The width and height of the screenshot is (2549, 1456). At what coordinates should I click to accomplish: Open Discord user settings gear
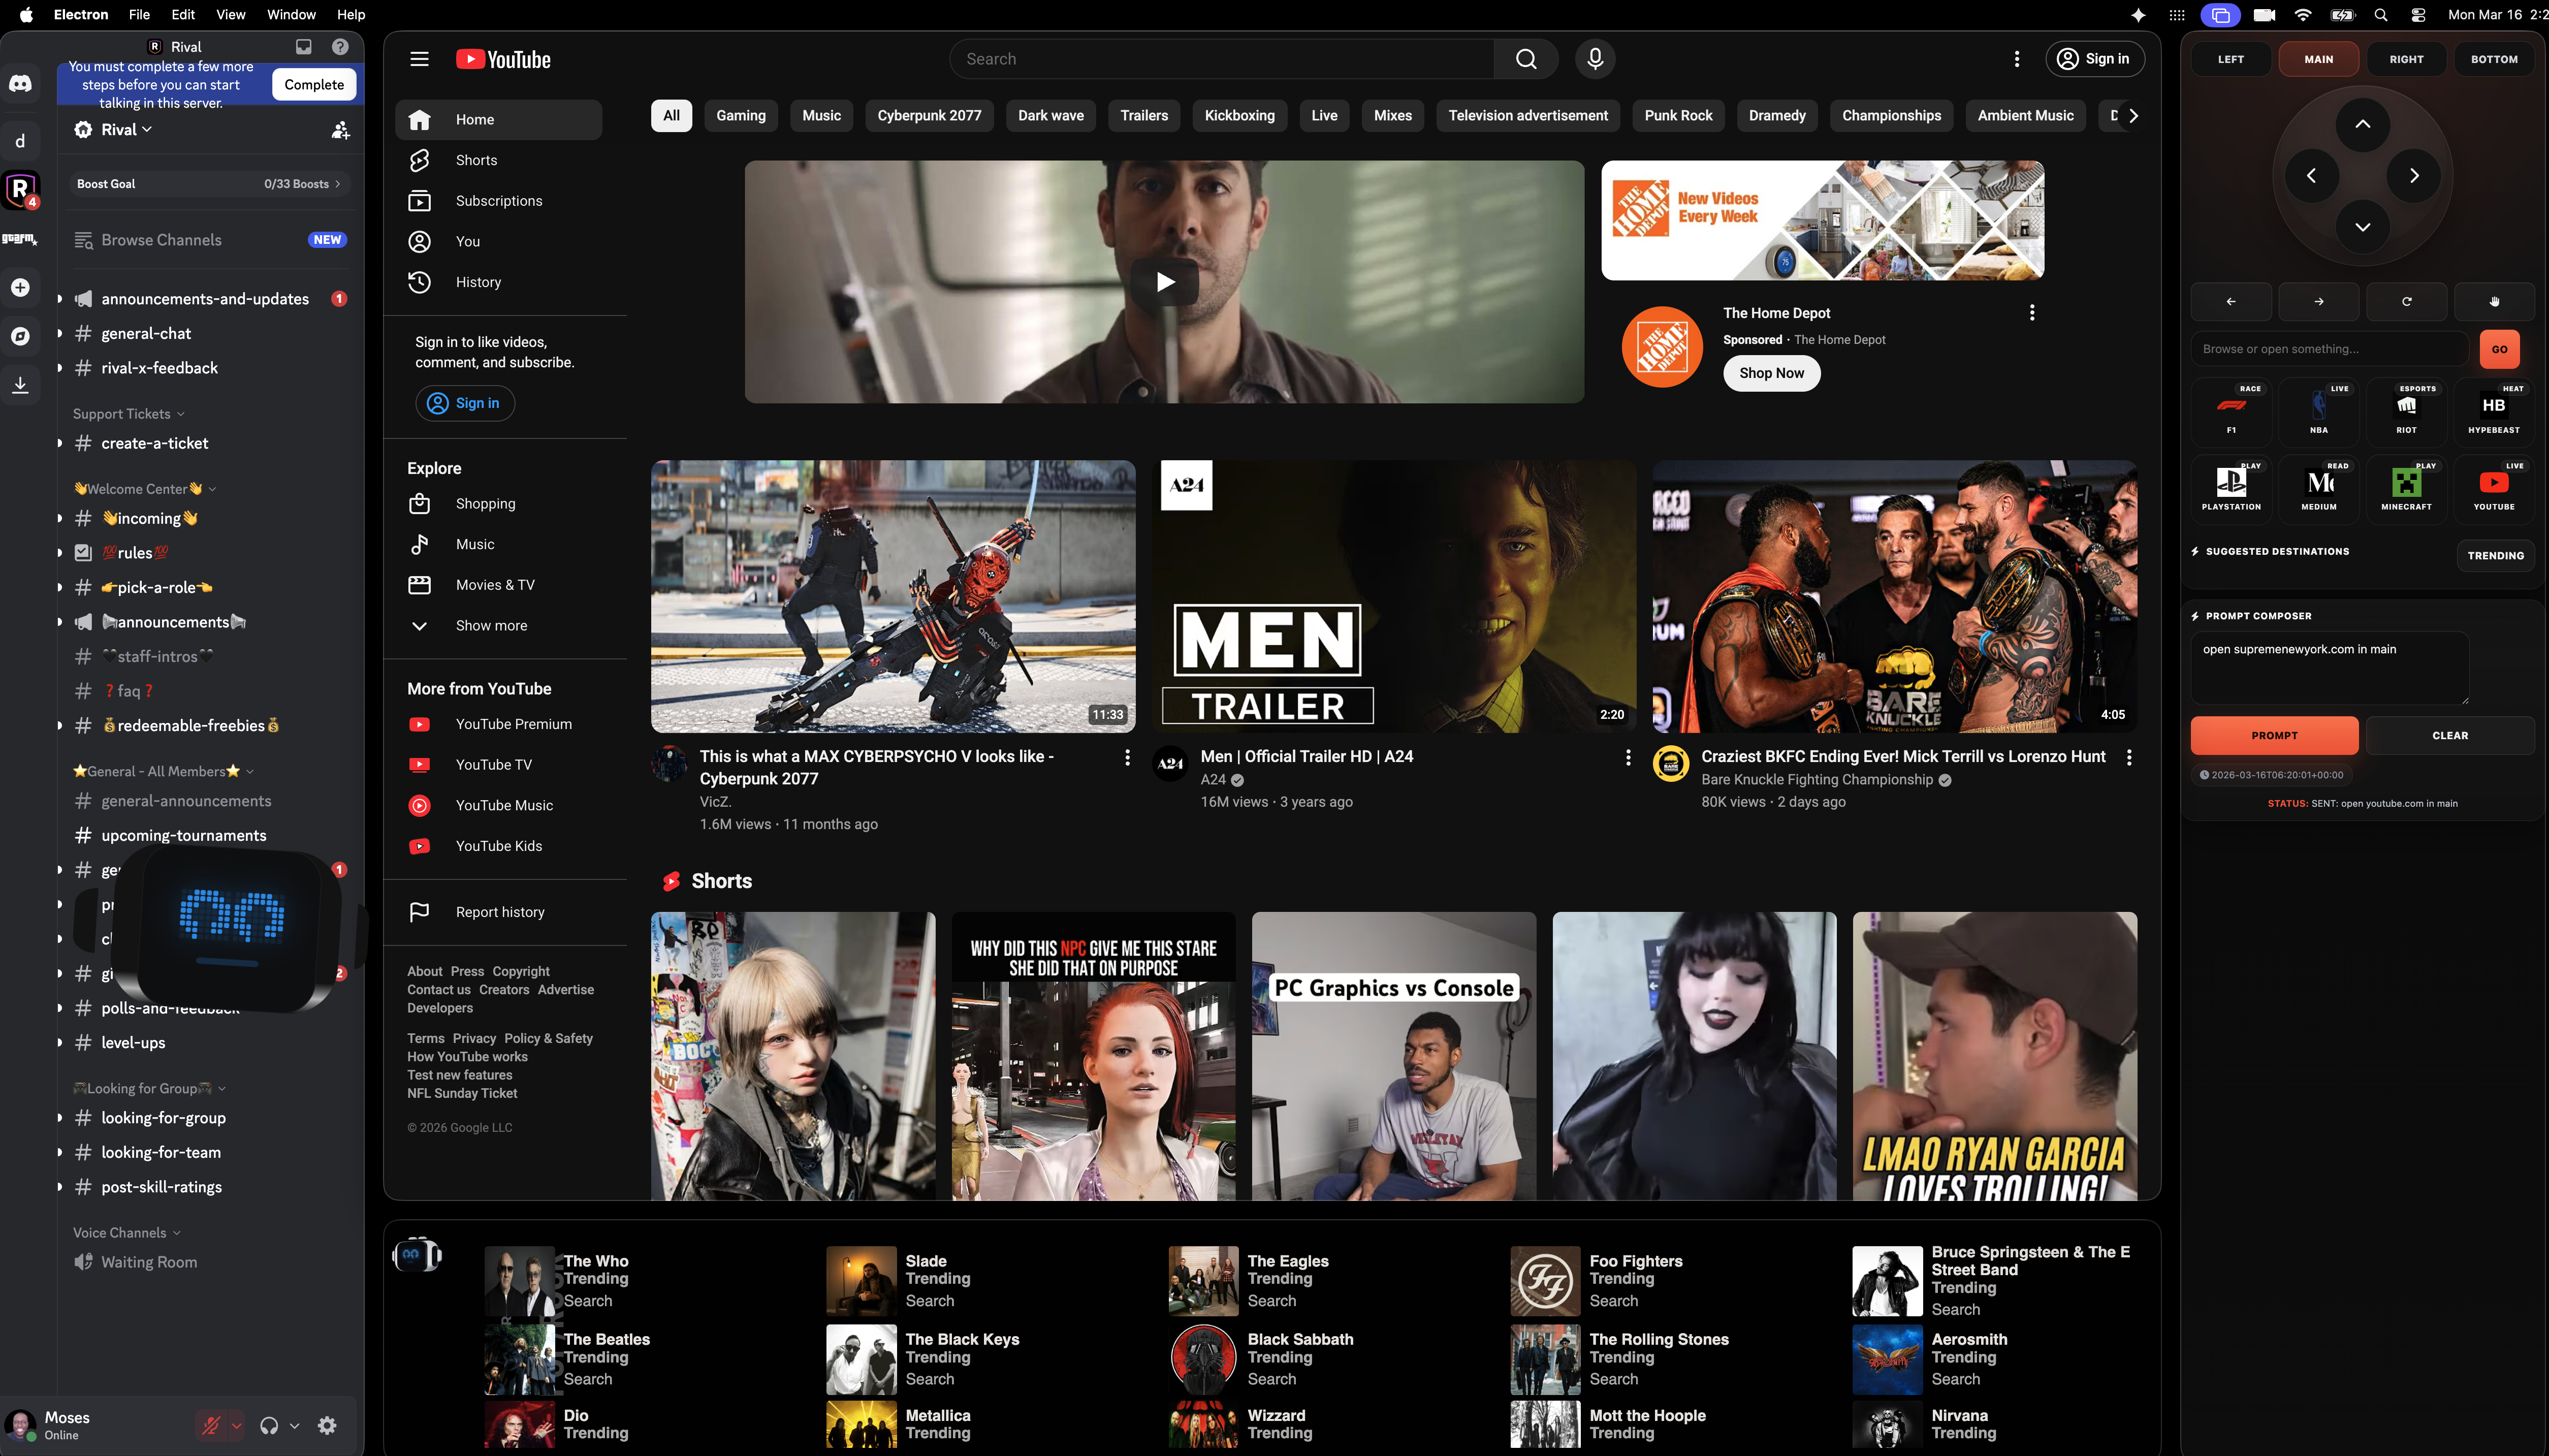[327, 1425]
